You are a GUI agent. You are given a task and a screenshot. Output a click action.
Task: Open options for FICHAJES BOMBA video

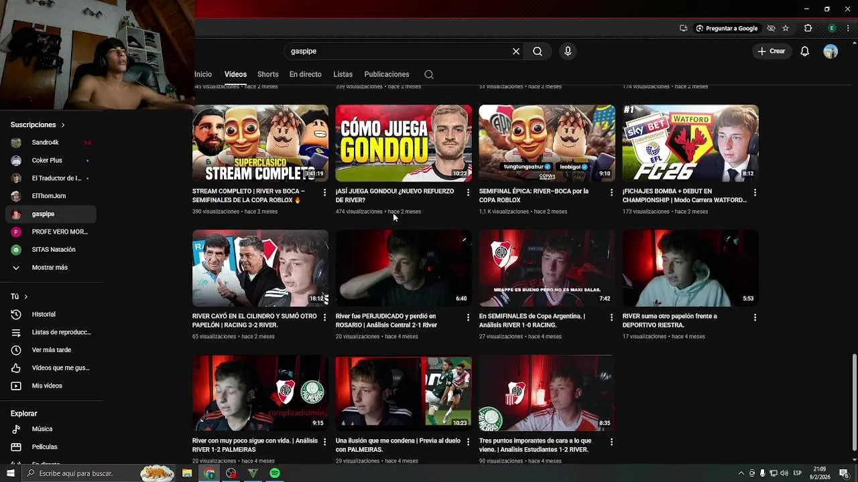point(755,193)
